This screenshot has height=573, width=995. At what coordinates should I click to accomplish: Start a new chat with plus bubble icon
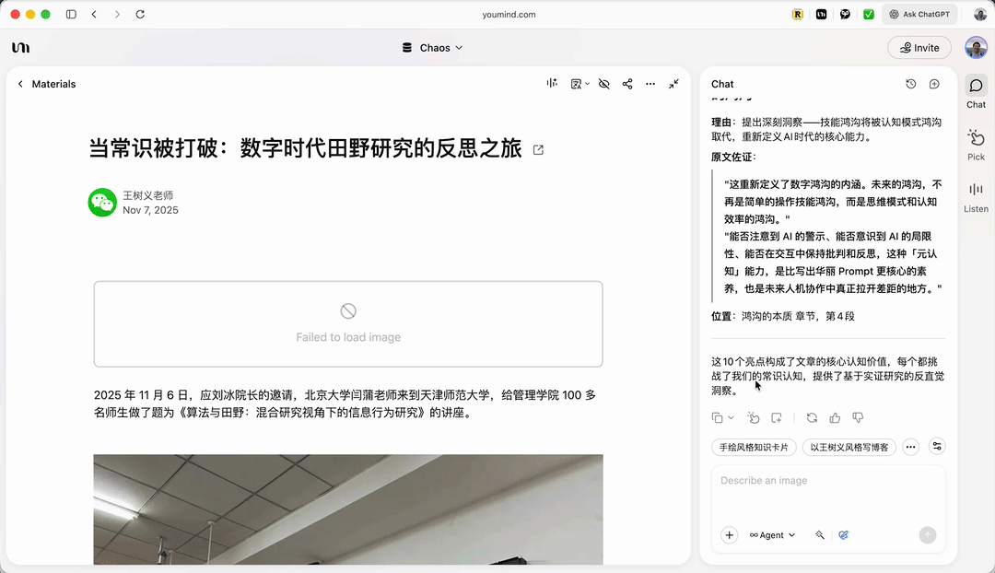(934, 84)
